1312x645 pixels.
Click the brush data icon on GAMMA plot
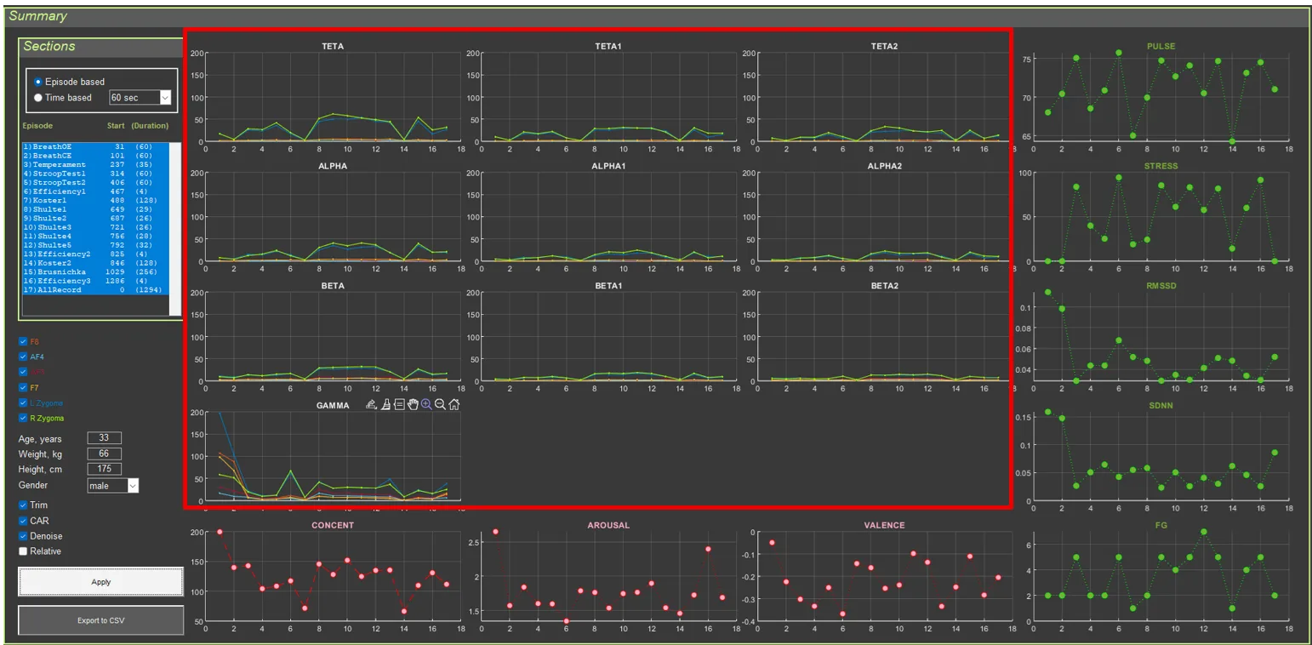click(x=385, y=405)
